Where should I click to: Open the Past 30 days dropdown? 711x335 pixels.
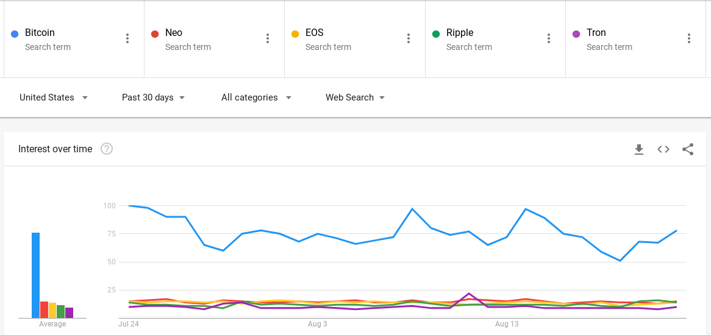pyautogui.click(x=153, y=97)
